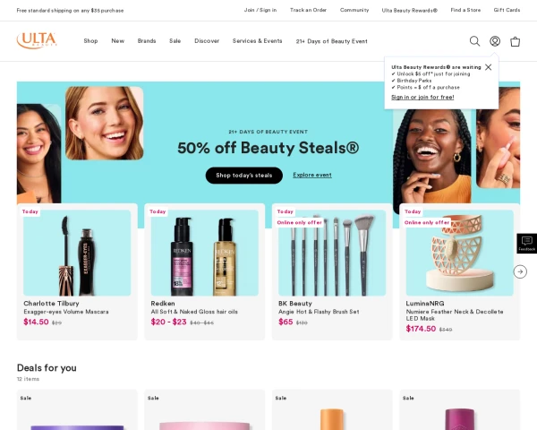Open the Feedback chat widget

527,244
